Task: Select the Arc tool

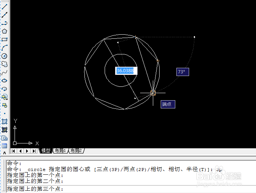Action: [4, 48]
